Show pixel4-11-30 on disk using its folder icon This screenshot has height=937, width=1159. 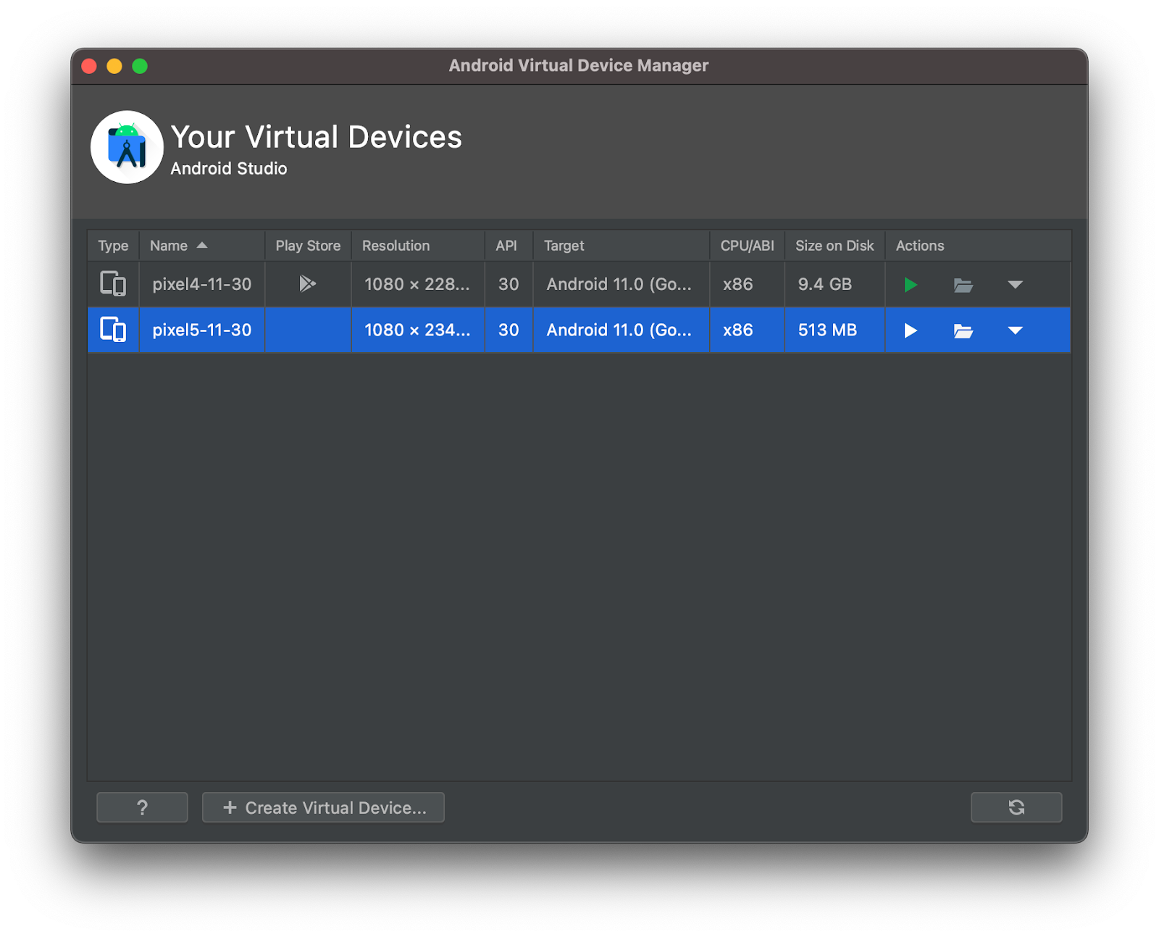(x=963, y=285)
